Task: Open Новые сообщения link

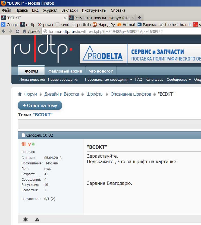Action: click(x=63, y=79)
